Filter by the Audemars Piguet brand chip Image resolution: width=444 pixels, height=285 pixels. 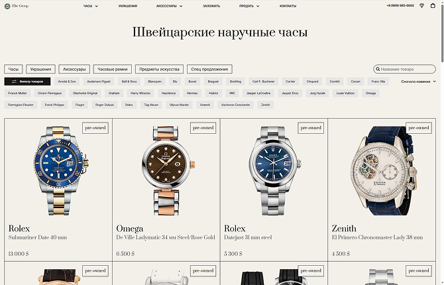pos(99,82)
